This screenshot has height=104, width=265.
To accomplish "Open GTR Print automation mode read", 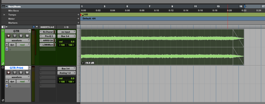I will pyautogui.click(x=23, y=81).
